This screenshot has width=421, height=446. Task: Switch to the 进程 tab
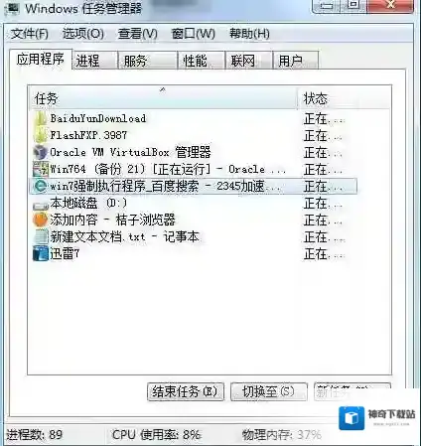pyautogui.click(x=94, y=61)
